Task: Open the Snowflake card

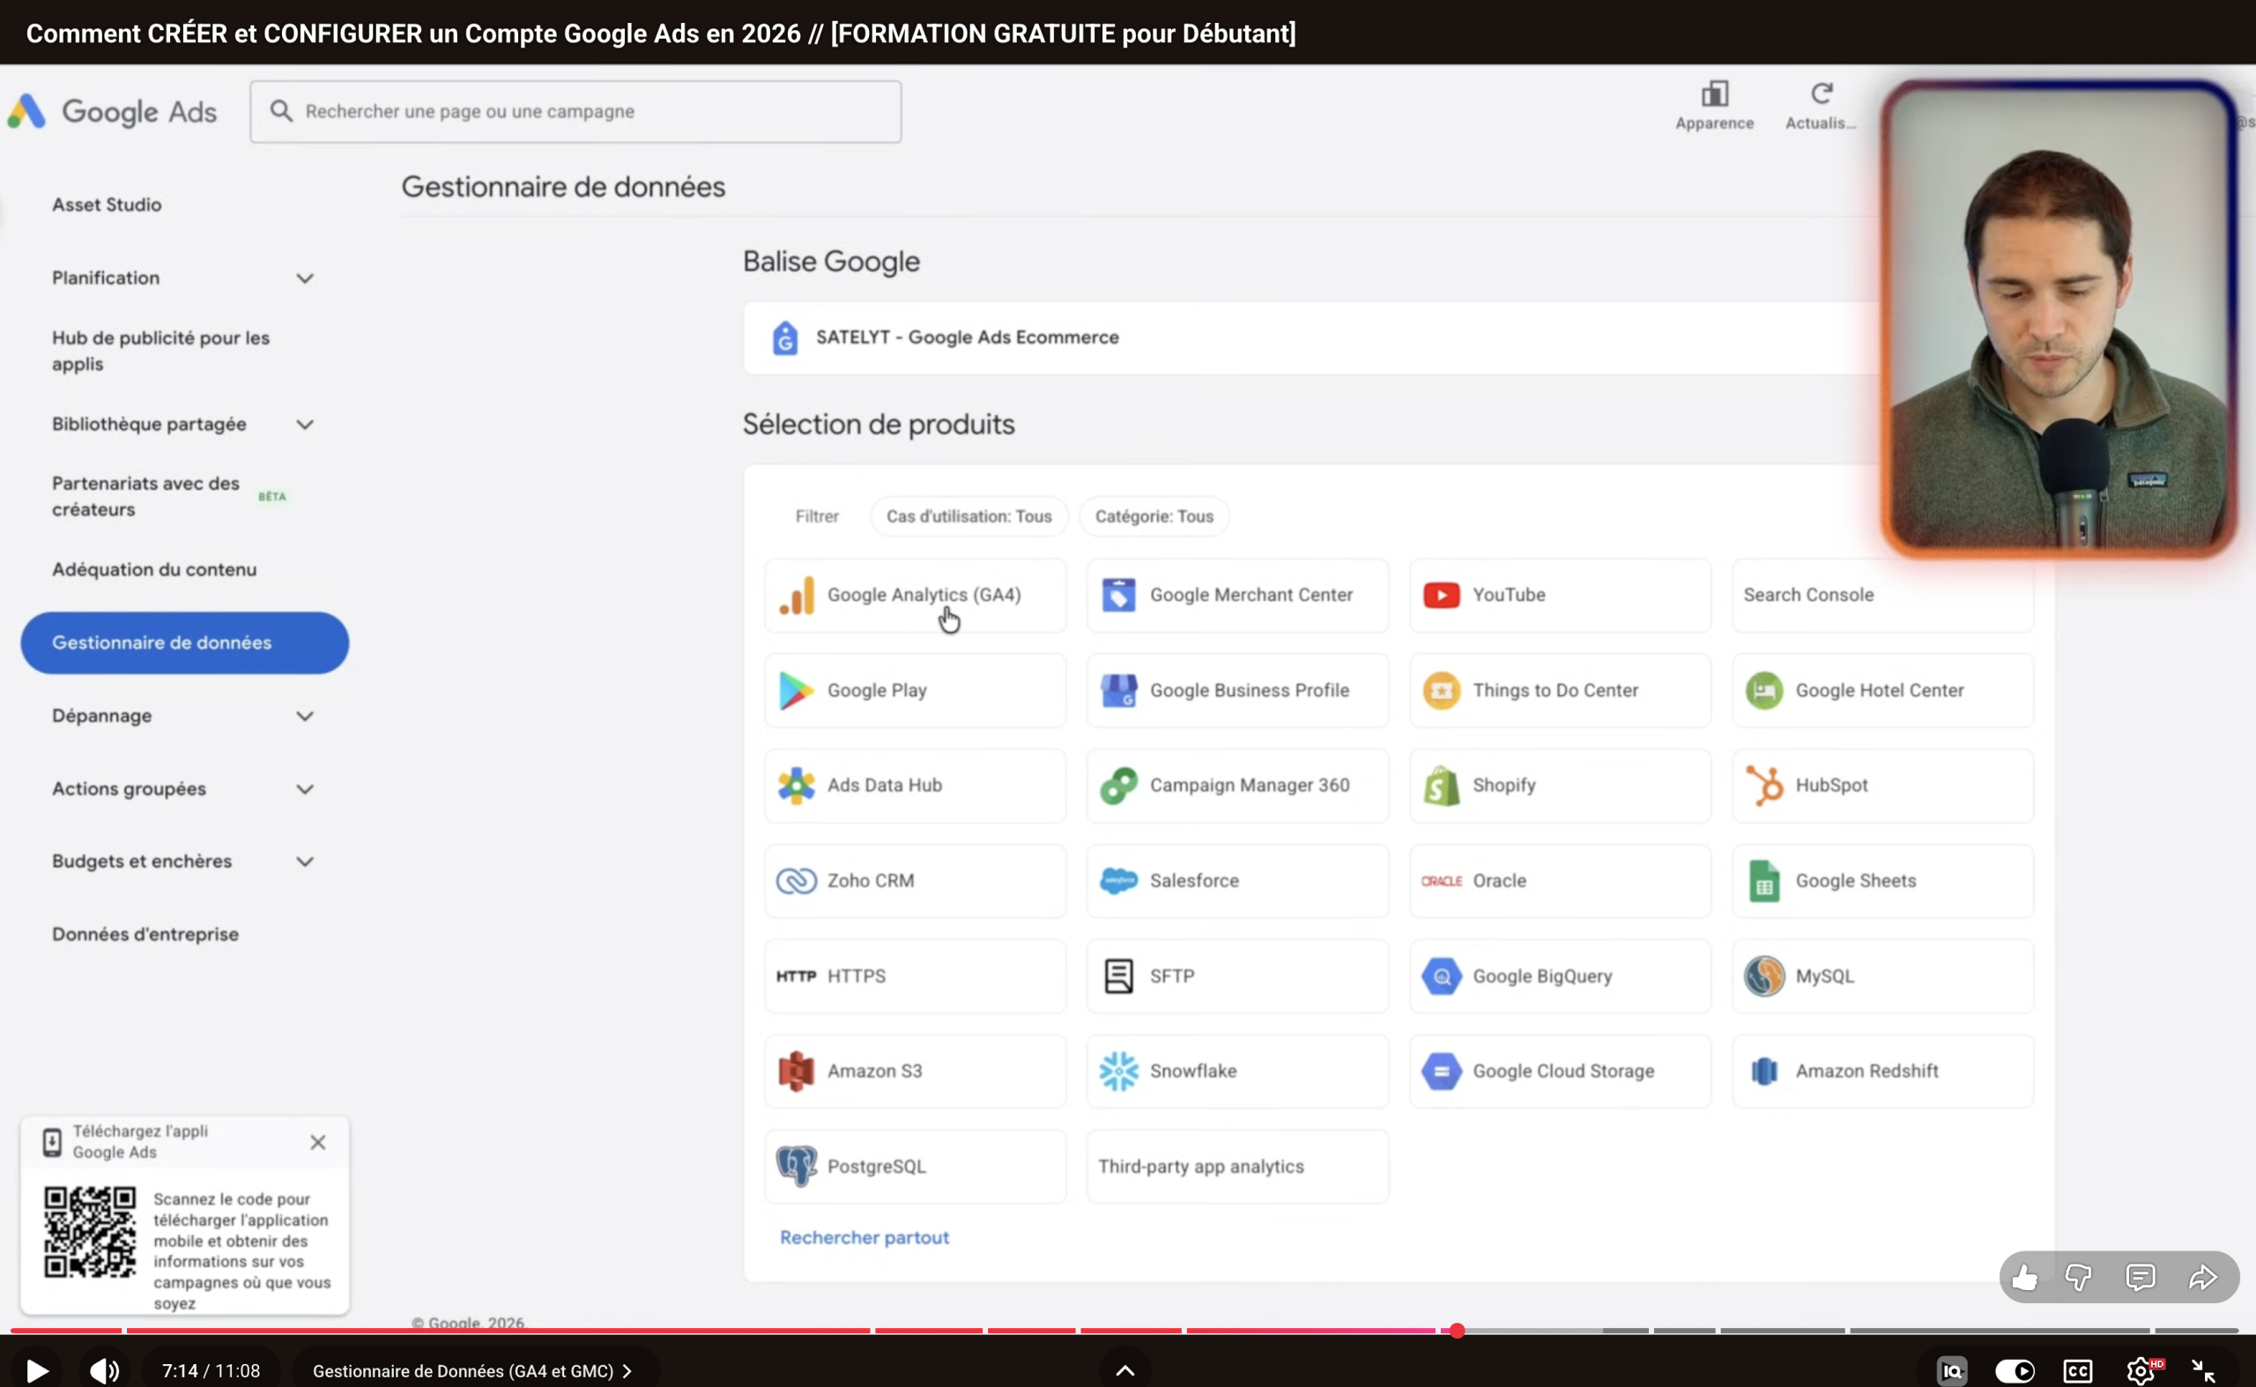Action: [x=1236, y=1072]
